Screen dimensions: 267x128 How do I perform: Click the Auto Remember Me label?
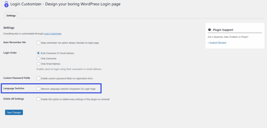pyautogui.click(x=15, y=42)
